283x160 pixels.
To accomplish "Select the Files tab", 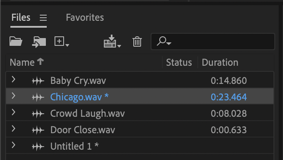I will (x=21, y=17).
